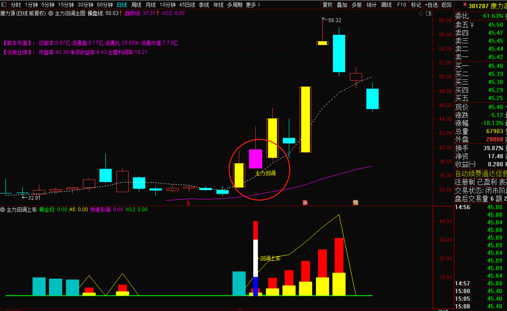This screenshot has width=507, height=311.
Task: Click the 复权 button
Action: (327, 5)
